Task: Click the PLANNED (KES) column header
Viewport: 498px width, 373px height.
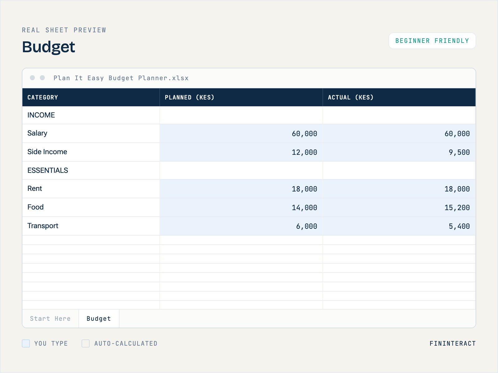Action: tap(241, 97)
